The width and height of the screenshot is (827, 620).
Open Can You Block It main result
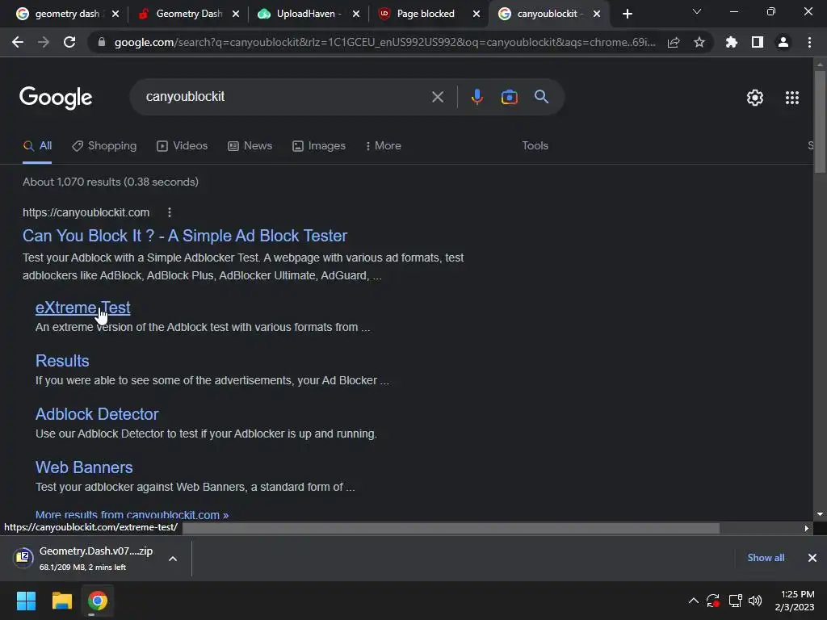click(x=185, y=236)
